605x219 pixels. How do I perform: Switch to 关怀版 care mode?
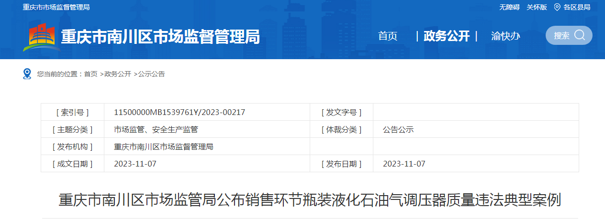click(537, 7)
